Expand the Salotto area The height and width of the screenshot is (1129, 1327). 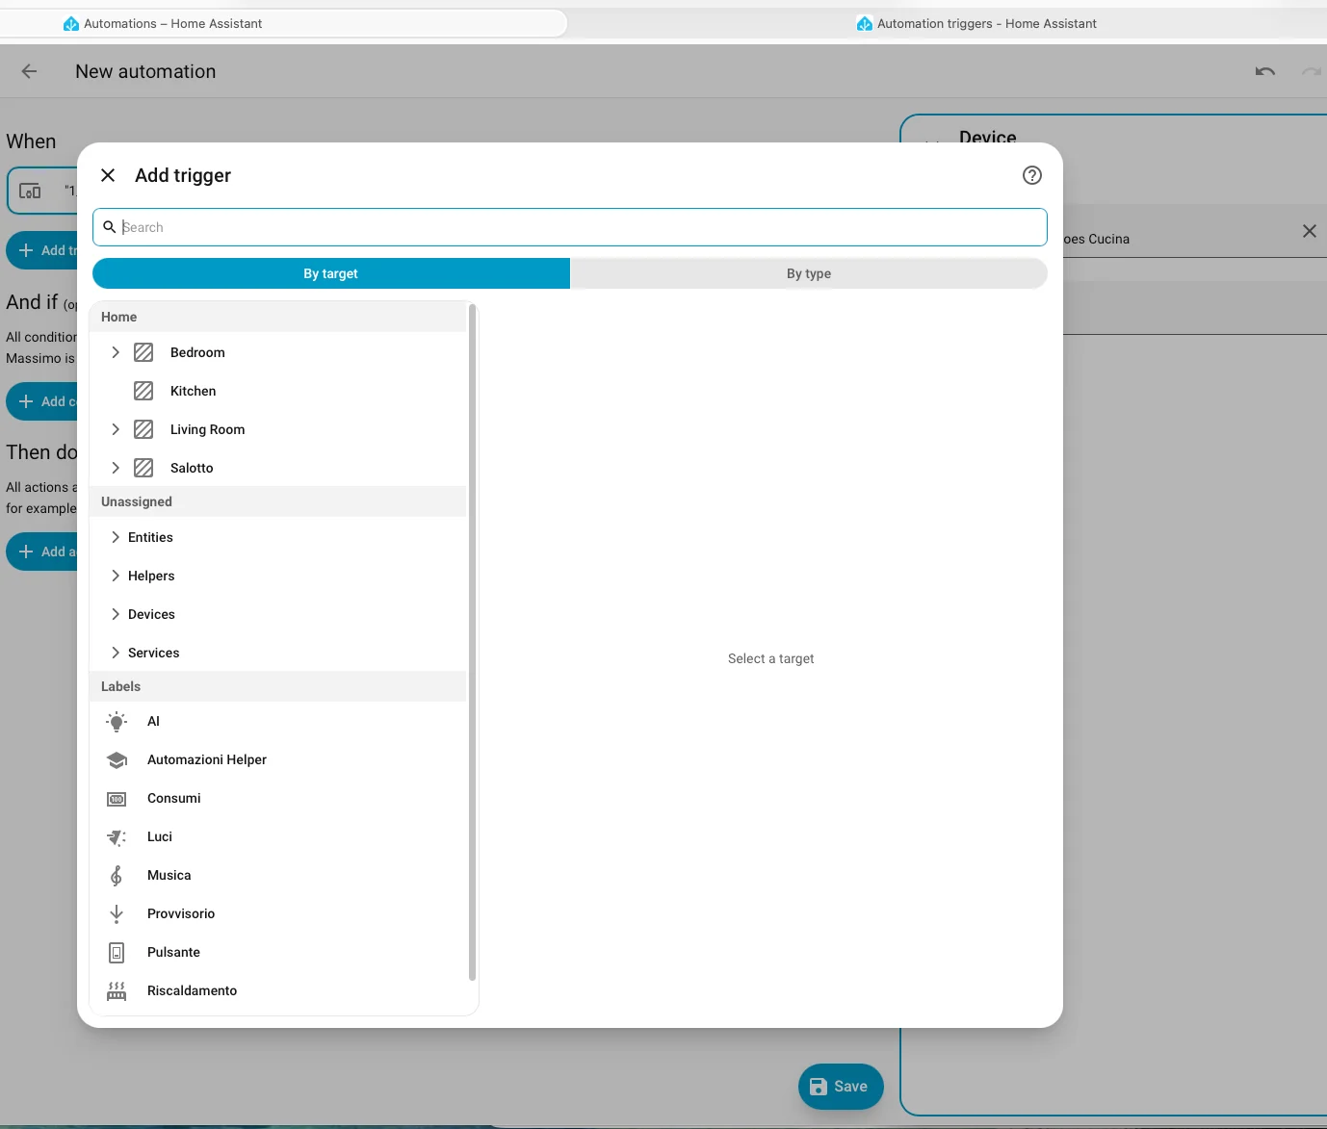coord(116,468)
